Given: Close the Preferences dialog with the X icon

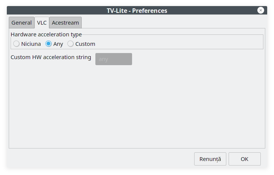Looking at the screenshot, I should (x=260, y=10).
